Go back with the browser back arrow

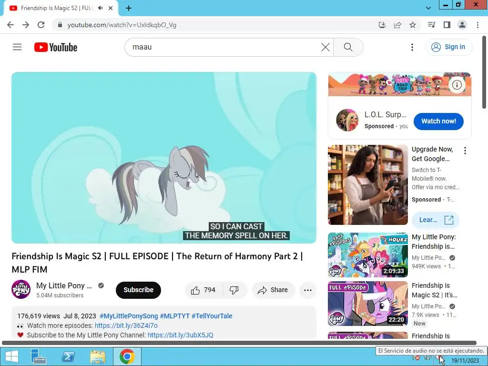pos(10,25)
